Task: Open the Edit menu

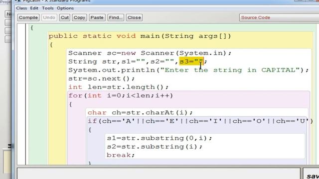Action: [x=34, y=8]
